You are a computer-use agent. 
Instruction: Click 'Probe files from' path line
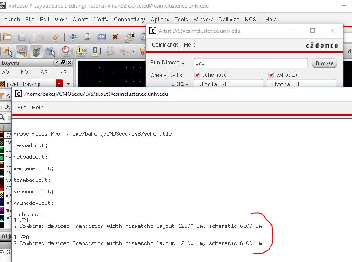tap(93, 134)
